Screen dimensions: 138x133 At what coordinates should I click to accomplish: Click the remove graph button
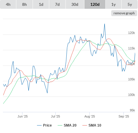coord(124,13)
